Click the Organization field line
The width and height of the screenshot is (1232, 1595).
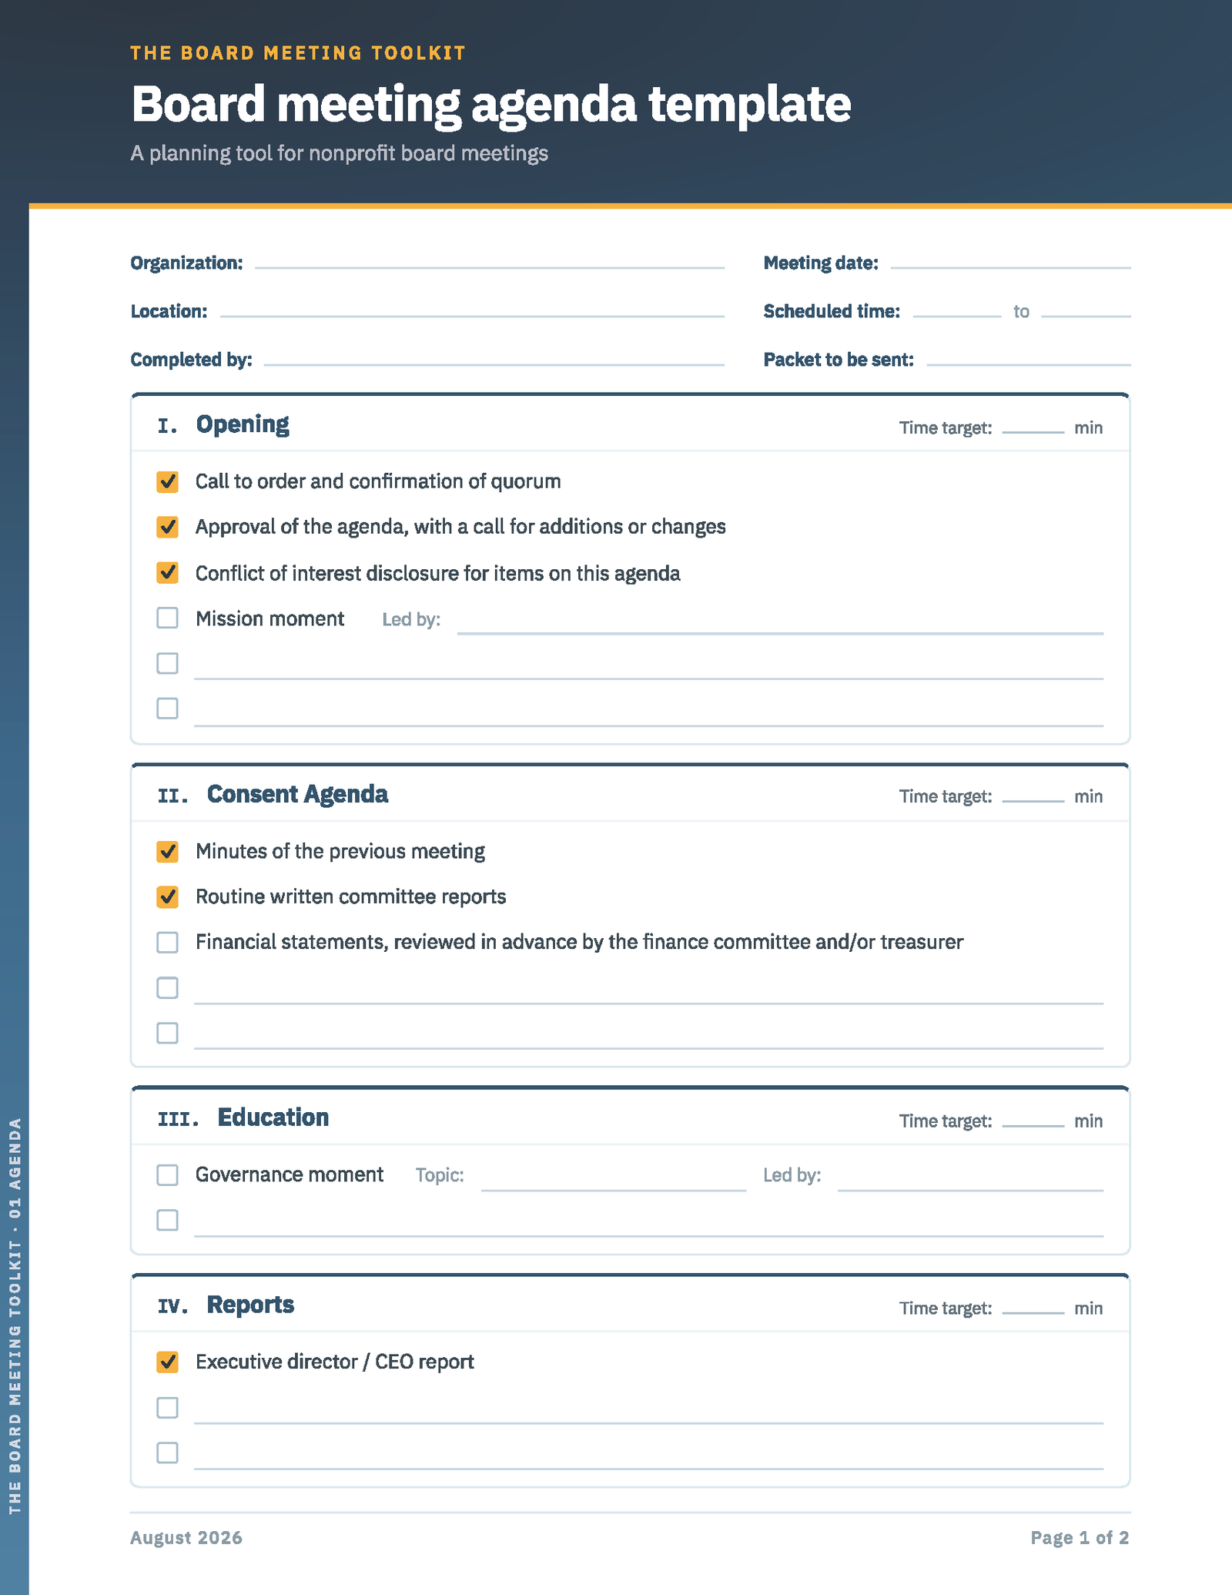[x=490, y=263]
